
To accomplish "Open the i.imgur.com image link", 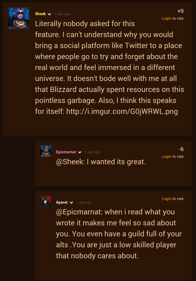I will [x=123, y=111].
